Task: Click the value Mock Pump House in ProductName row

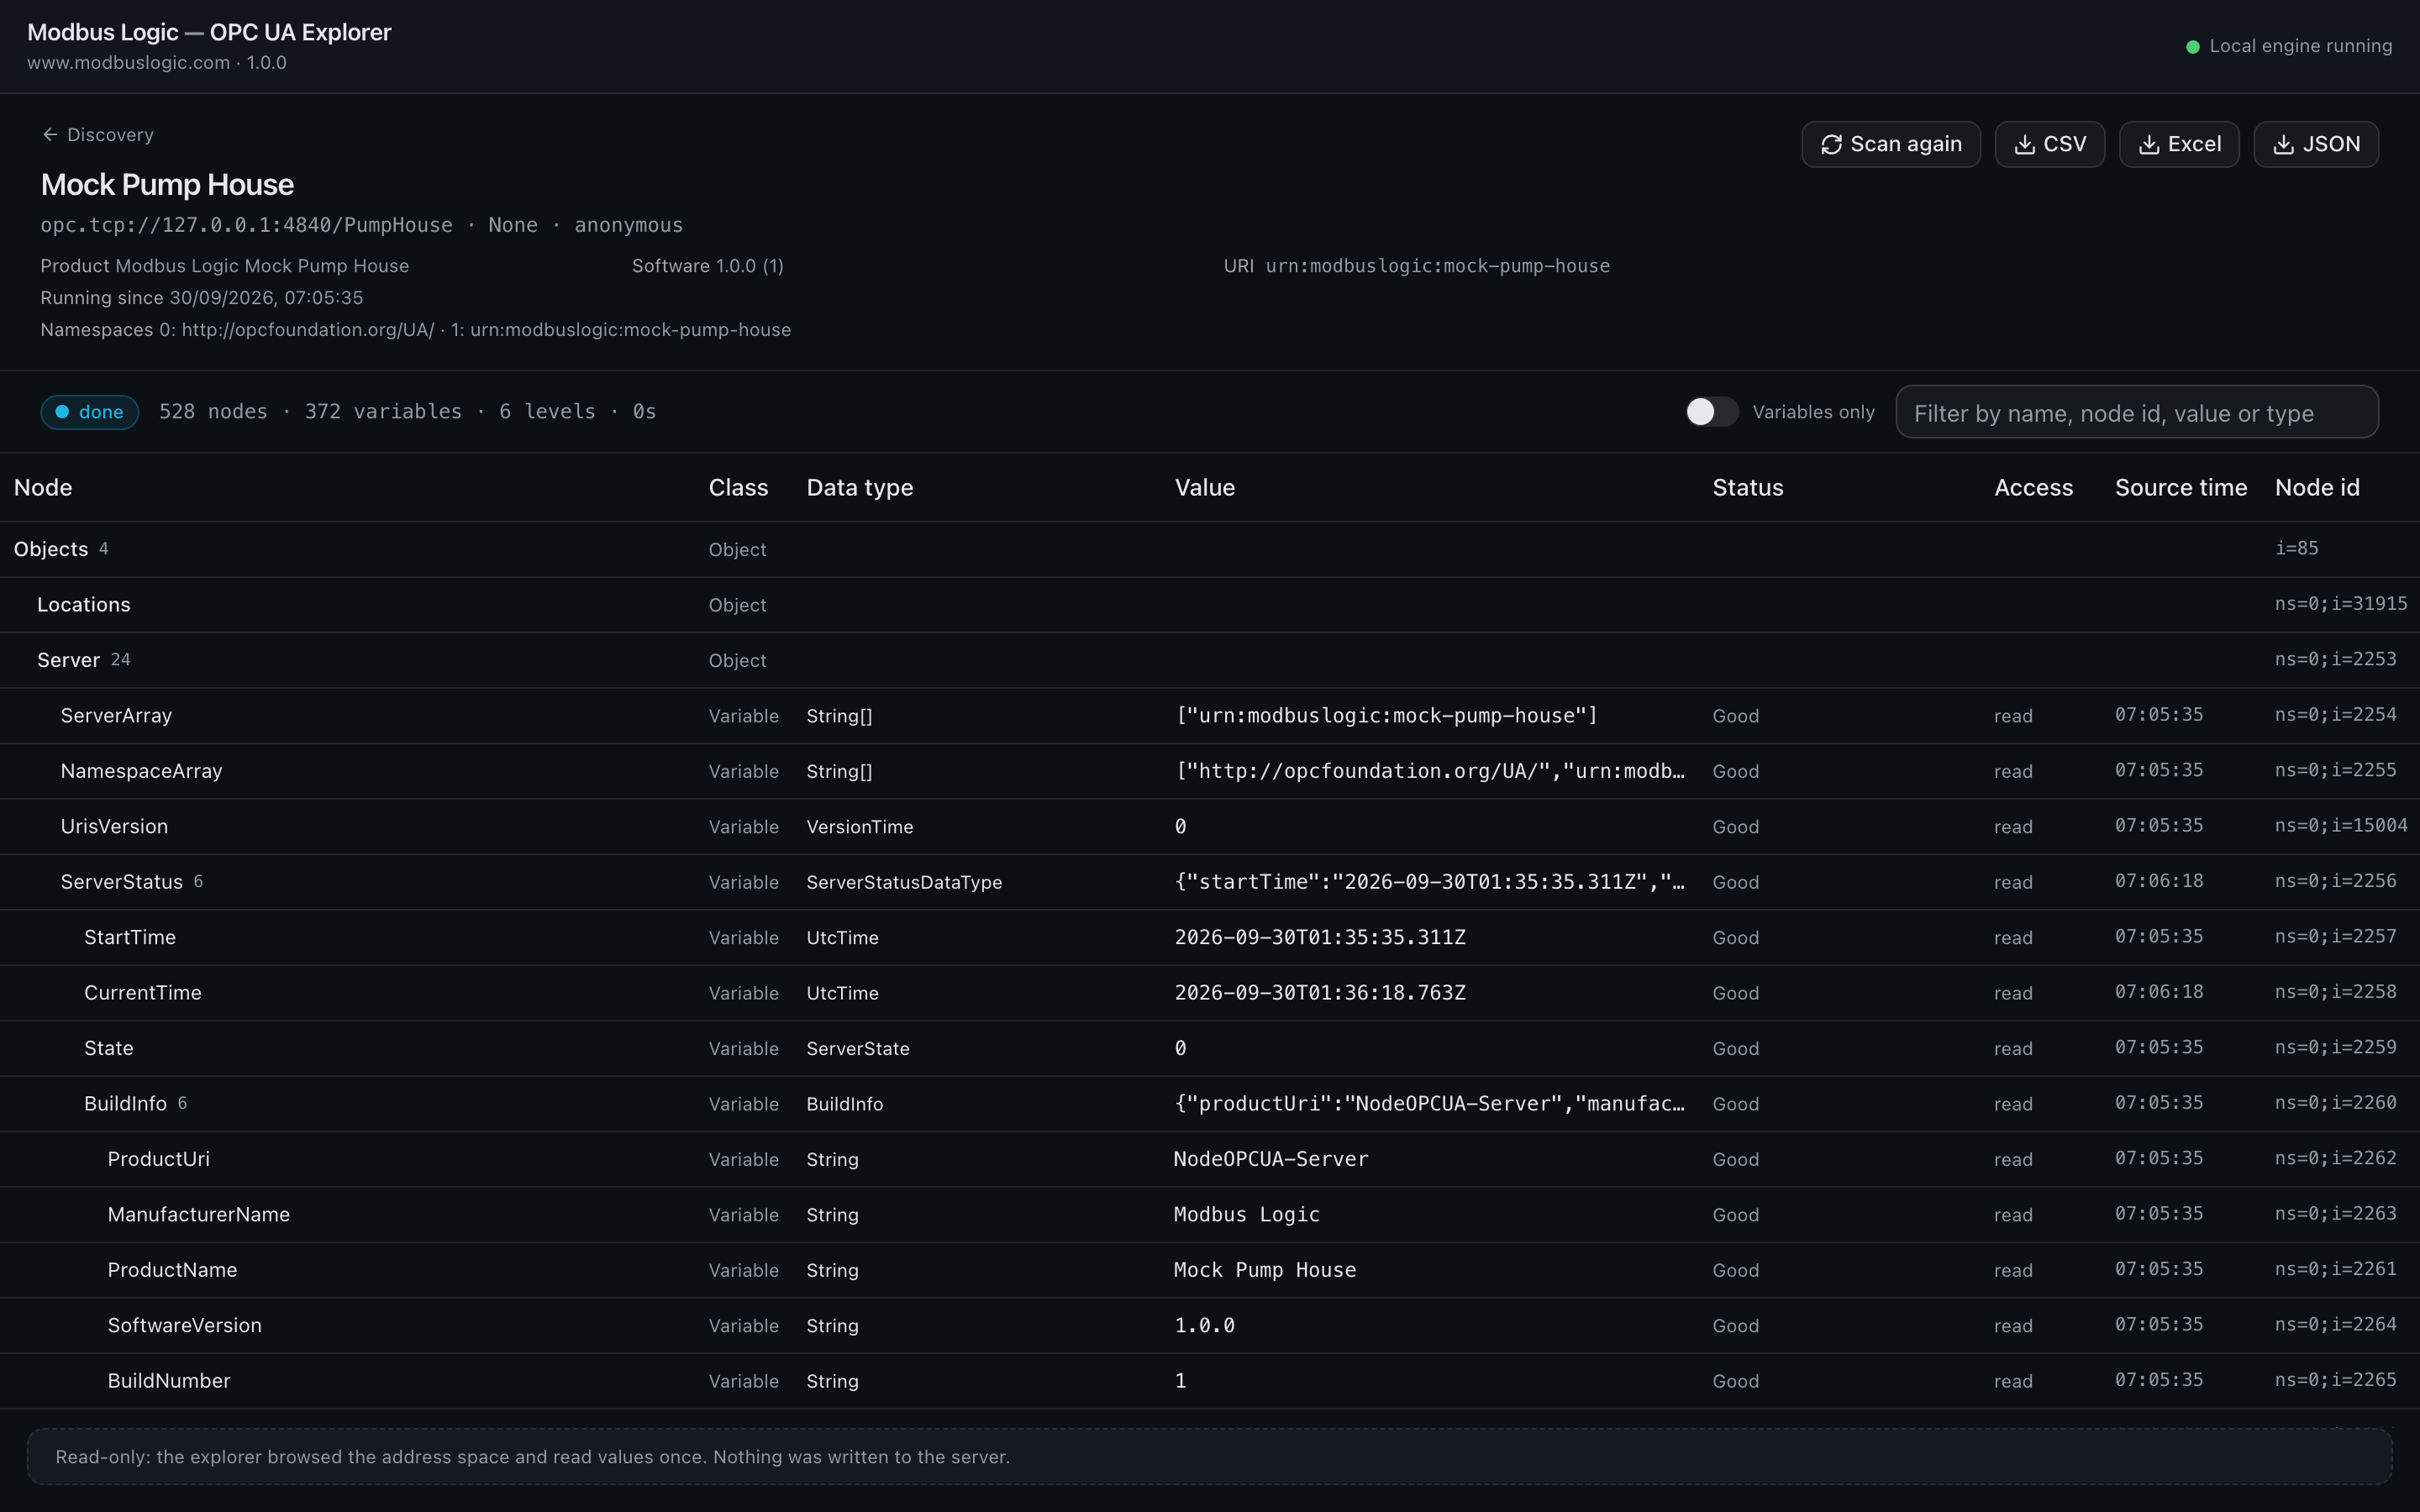Action: click(x=1264, y=1270)
